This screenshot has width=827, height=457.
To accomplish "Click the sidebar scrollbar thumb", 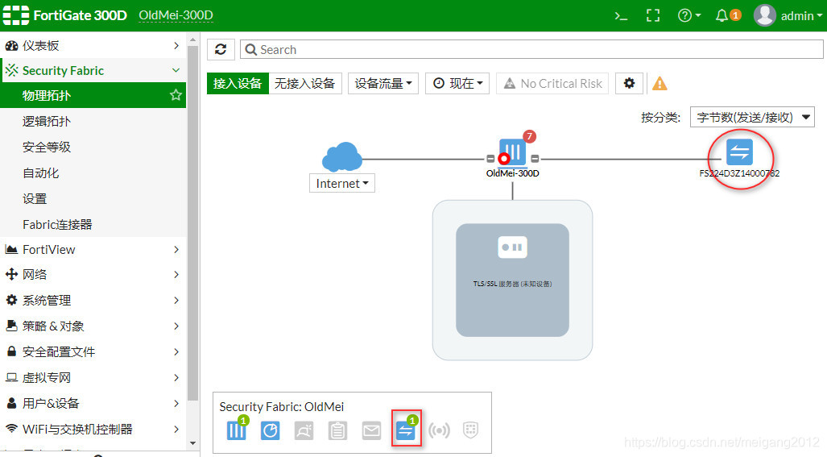I will 193,224.
